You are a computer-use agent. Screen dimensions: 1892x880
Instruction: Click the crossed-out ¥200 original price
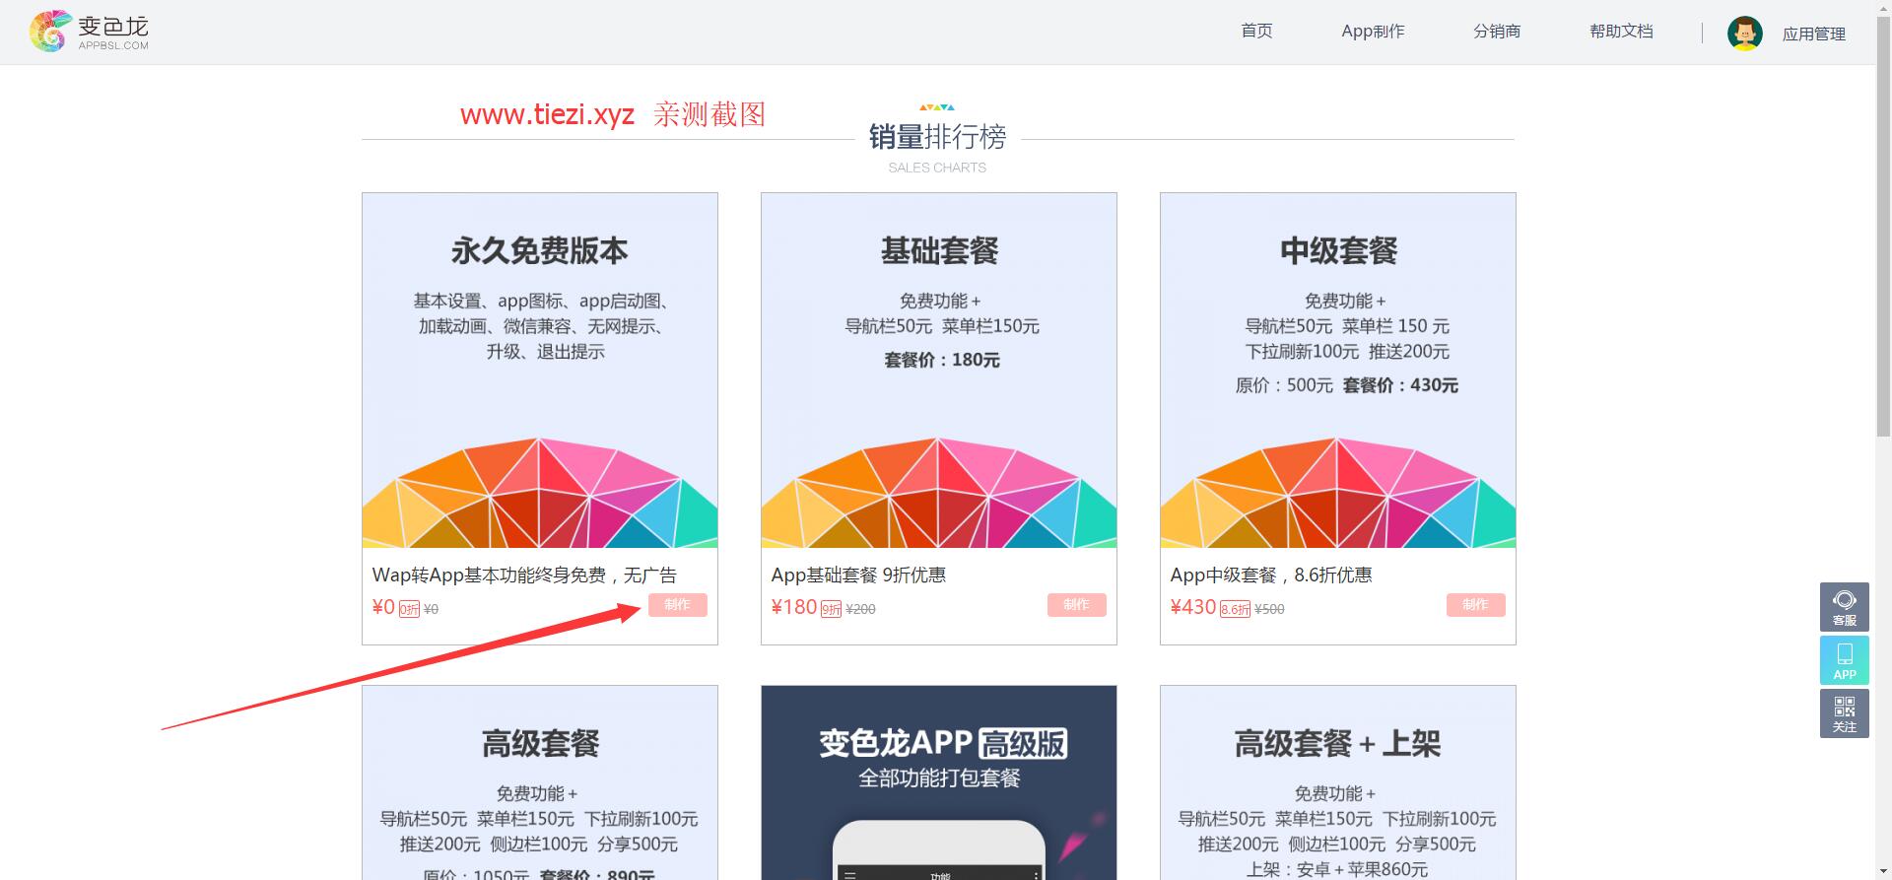pyautogui.click(x=861, y=610)
